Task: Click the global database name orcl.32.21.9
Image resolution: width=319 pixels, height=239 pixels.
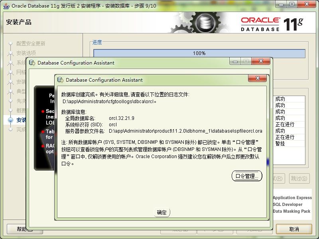Action: point(122,118)
